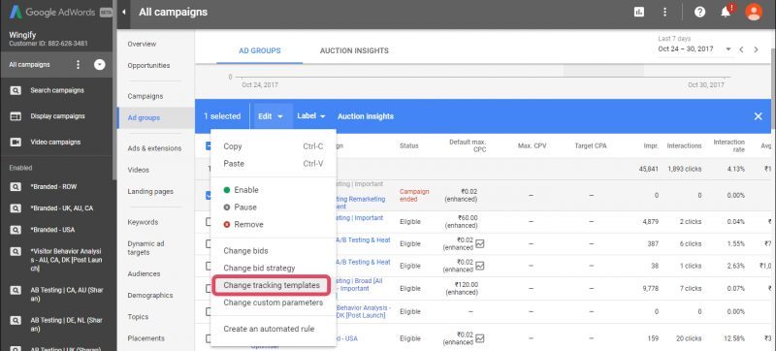Sort by Interaction rate column header

[729, 145]
